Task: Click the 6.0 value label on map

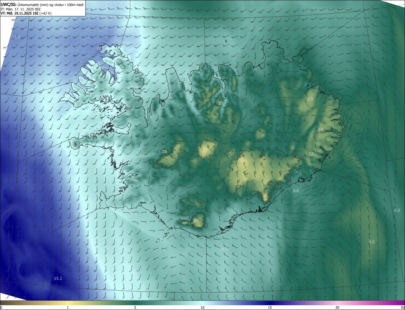Action: [397, 210]
